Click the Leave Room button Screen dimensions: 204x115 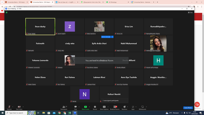pyautogui.click(x=188, y=108)
